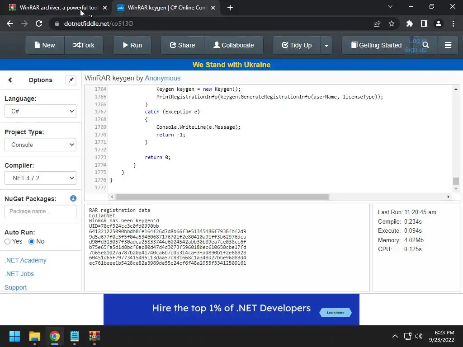This screenshot has width=463, height=347.
Task: Click the address bar URL
Action: [99, 23]
